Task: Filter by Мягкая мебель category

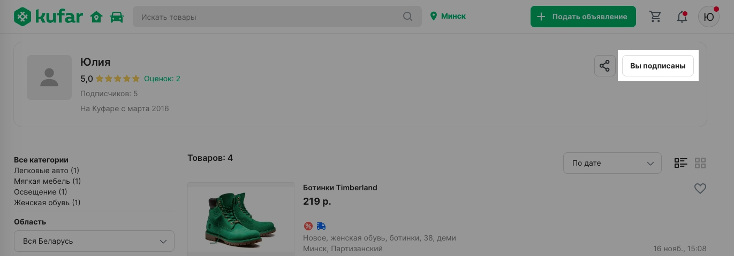Action: pos(47,181)
